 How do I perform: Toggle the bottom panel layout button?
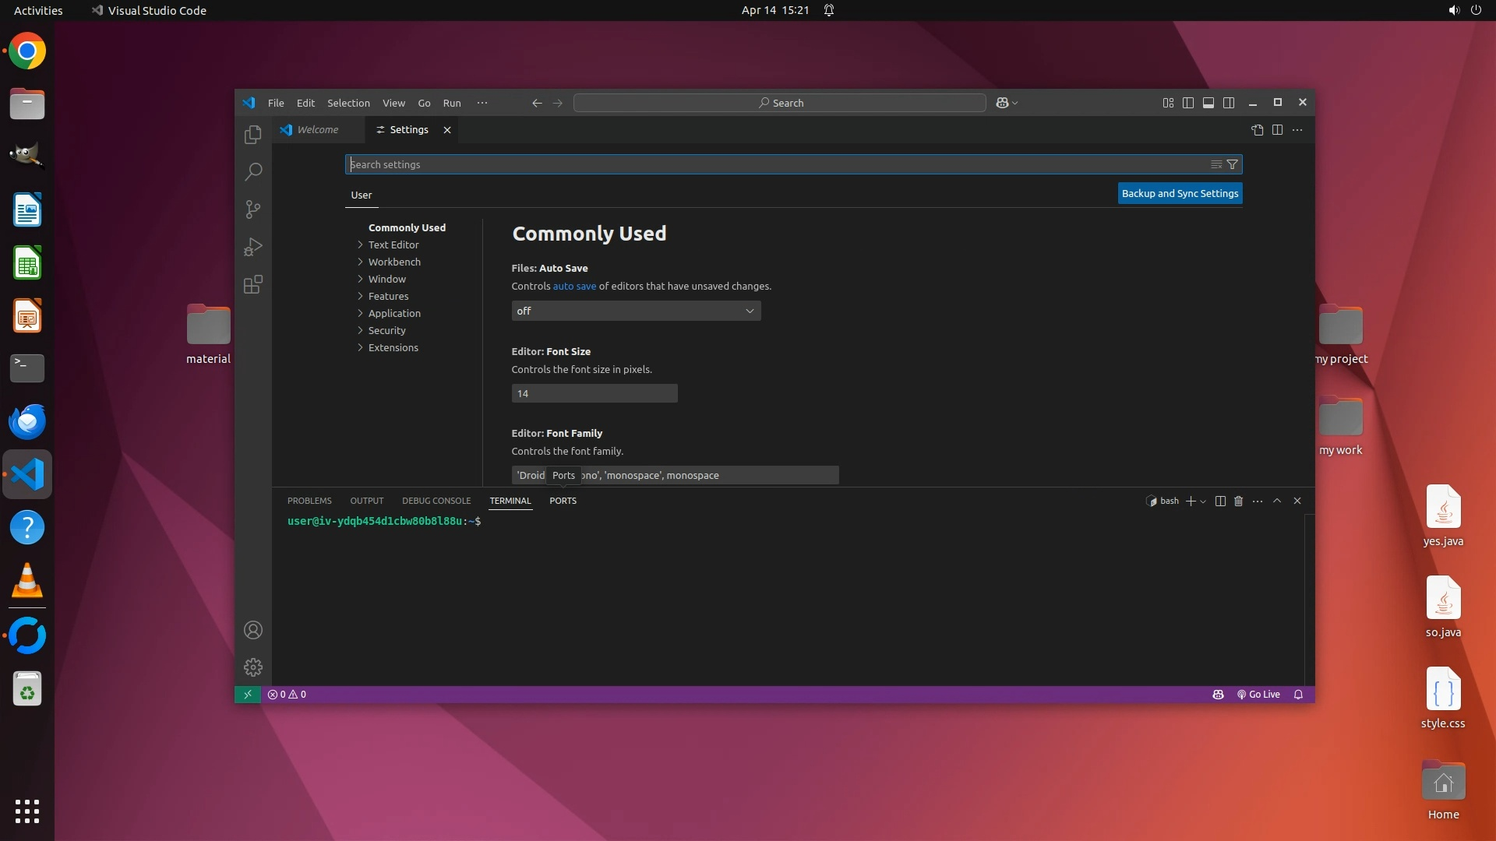pyautogui.click(x=1208, y=103)
